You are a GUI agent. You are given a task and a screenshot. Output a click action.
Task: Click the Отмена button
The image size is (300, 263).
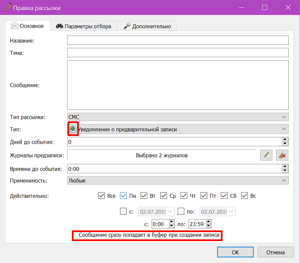(275, 252)
